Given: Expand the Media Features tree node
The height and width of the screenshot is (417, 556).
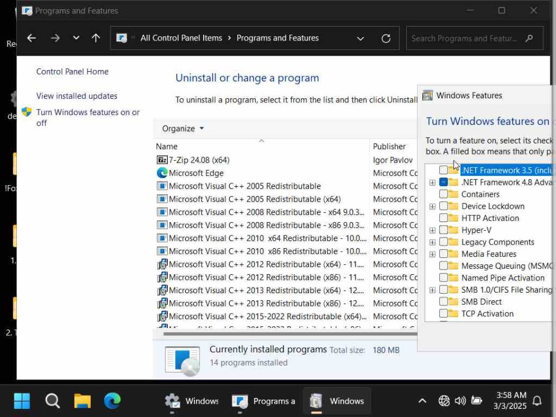Looking at the screenshot, I should tap(432, 254).
